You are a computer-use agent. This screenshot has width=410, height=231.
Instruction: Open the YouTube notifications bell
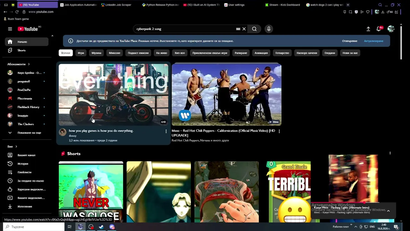point(379,29)
